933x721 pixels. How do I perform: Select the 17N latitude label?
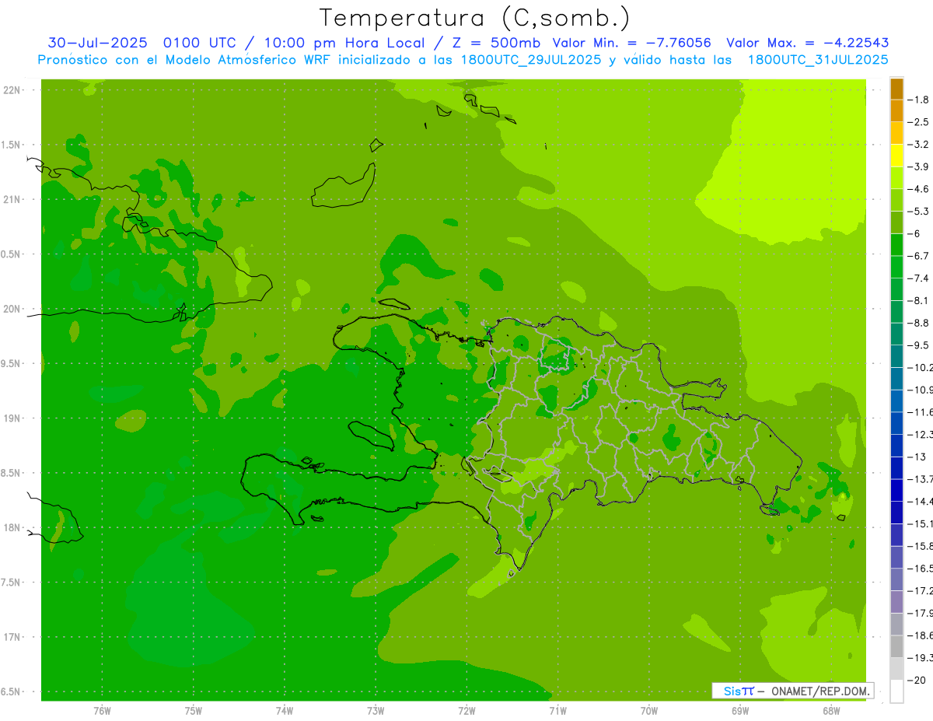[12, 637]
